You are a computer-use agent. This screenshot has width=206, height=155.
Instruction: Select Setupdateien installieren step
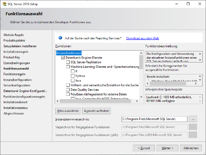(20, 46)
